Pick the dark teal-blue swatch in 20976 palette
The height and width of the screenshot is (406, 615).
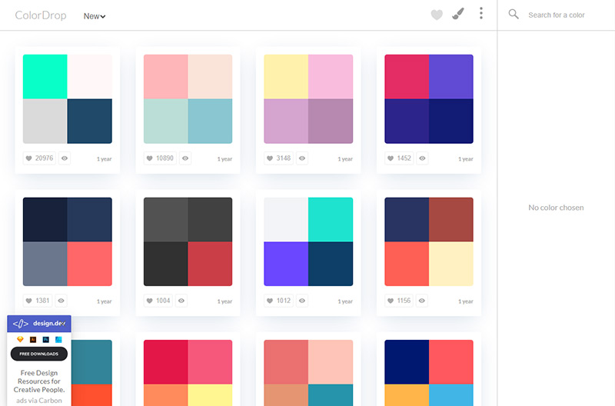coord(89,121)
